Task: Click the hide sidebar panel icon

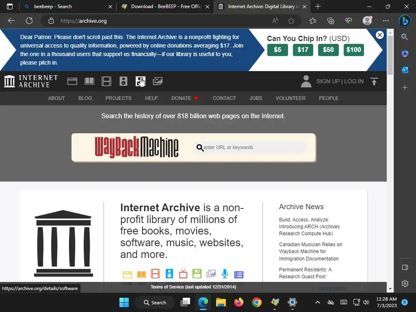Action: tap(405, 267)
